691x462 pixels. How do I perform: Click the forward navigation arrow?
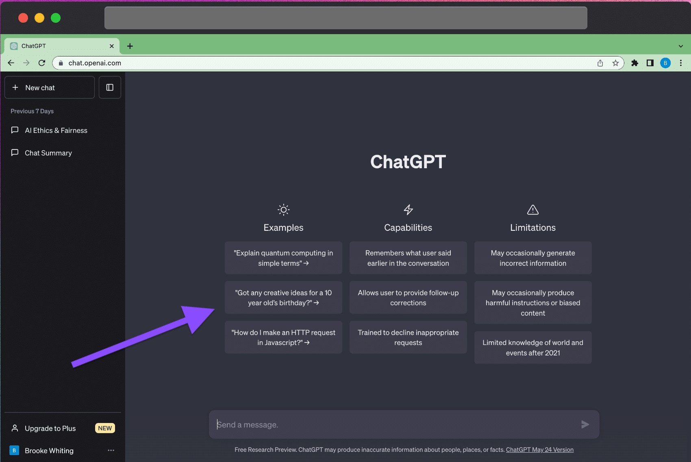[x=26, y=63]
